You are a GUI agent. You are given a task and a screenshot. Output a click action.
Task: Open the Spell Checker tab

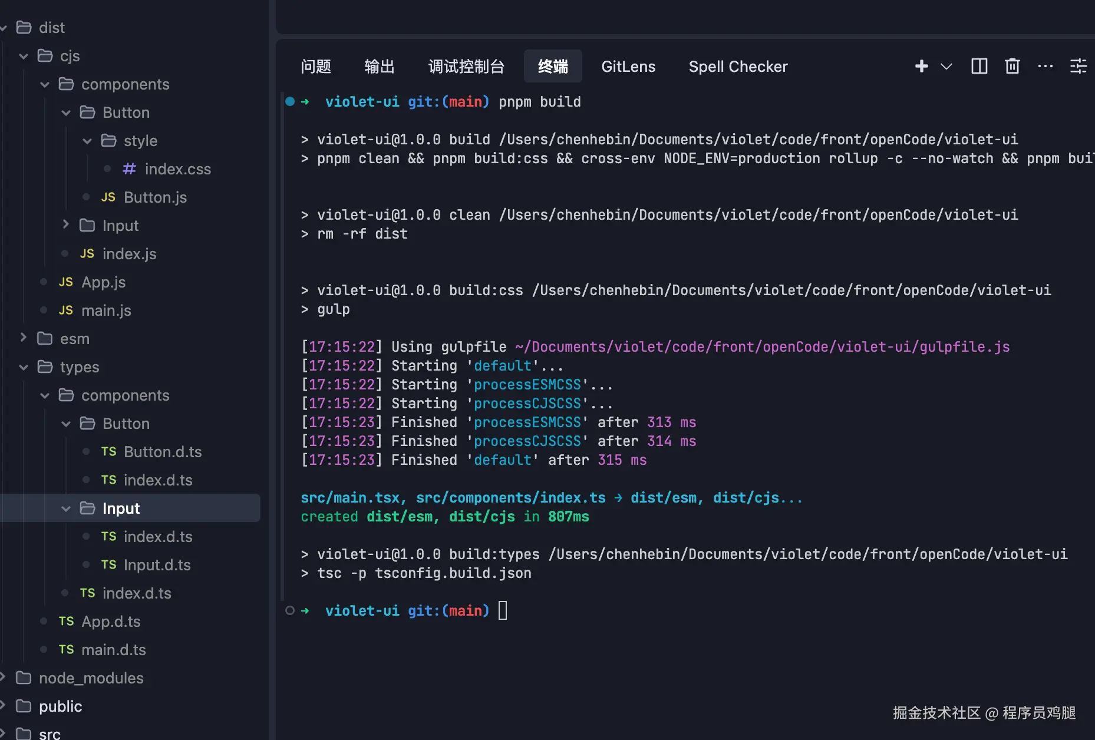pos(738,67)
